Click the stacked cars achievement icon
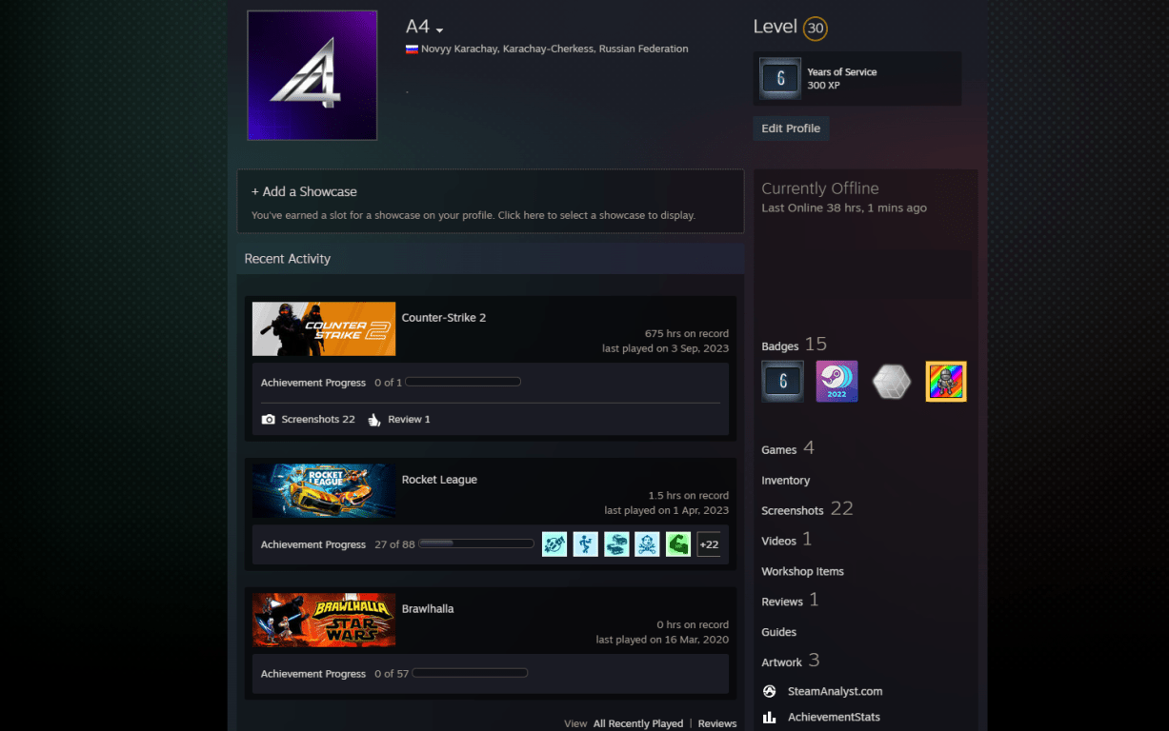This screenshot has height=731, width=1169. tap(616, 543)
